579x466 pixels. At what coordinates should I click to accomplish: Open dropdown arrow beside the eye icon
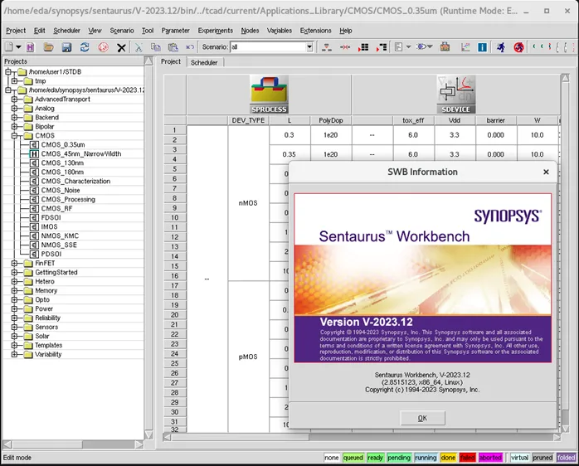430,47
